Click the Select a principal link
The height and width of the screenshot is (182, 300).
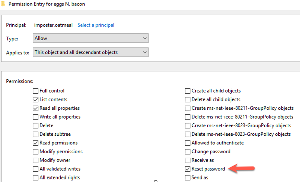pyautogui.click(x=96, y=25)
